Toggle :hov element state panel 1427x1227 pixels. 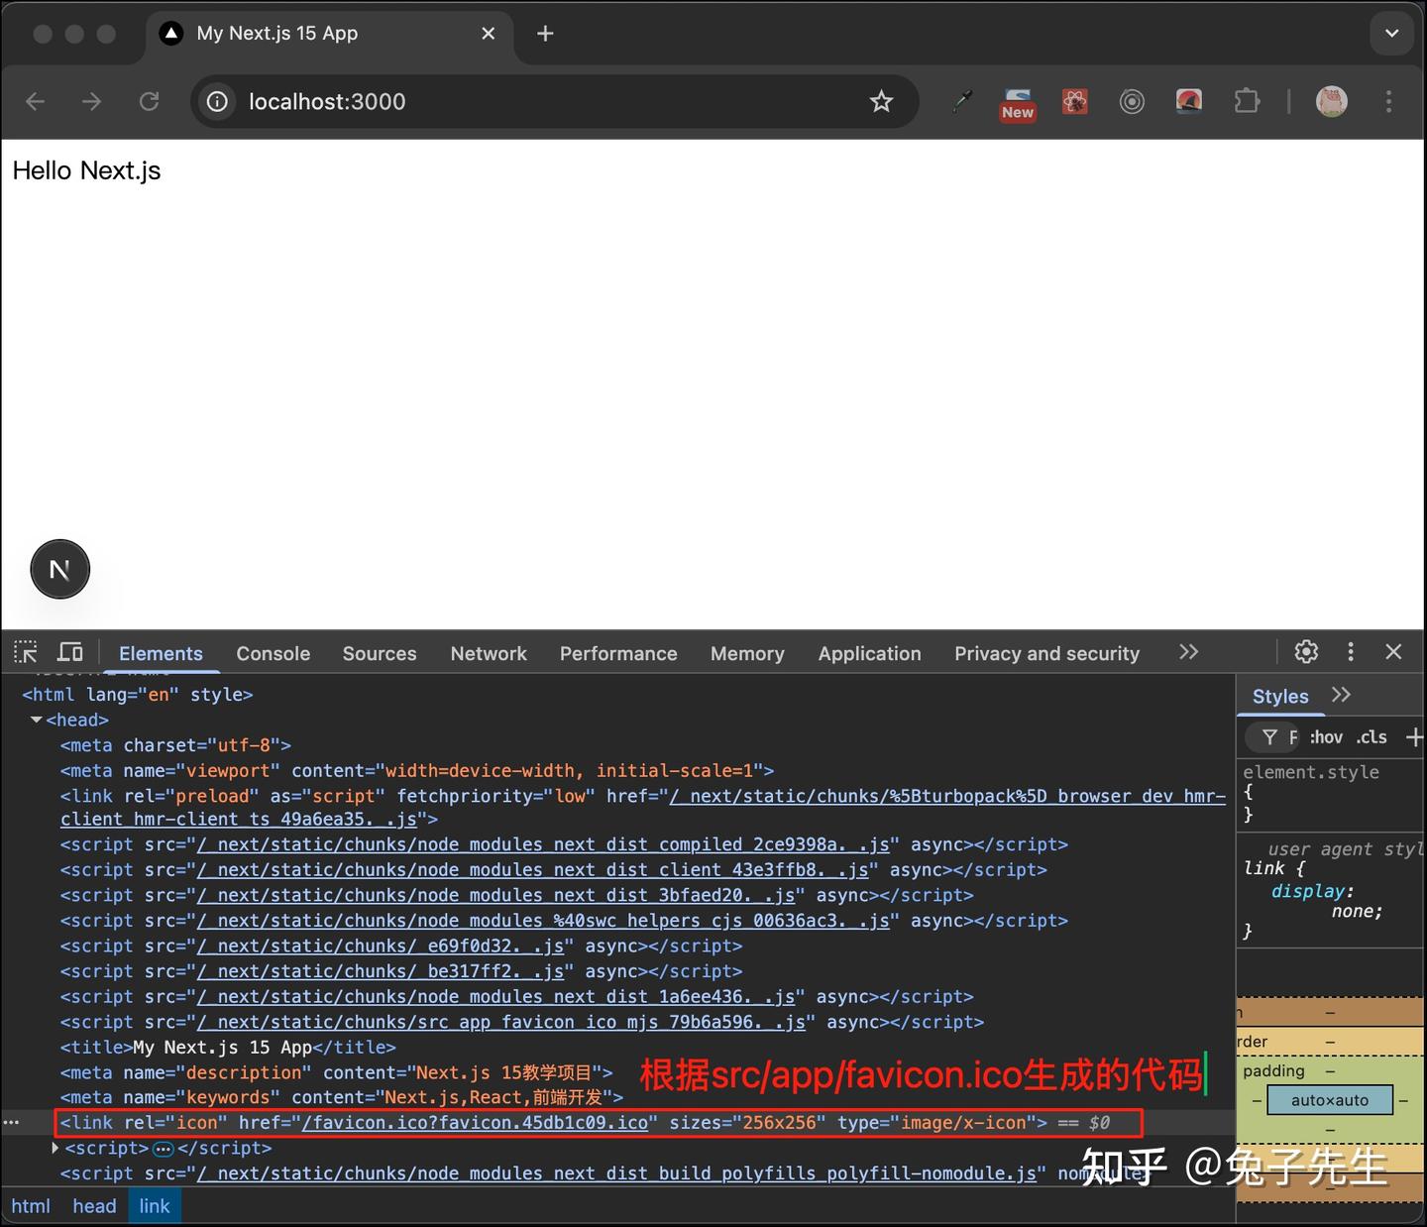tap(1326, 736)
